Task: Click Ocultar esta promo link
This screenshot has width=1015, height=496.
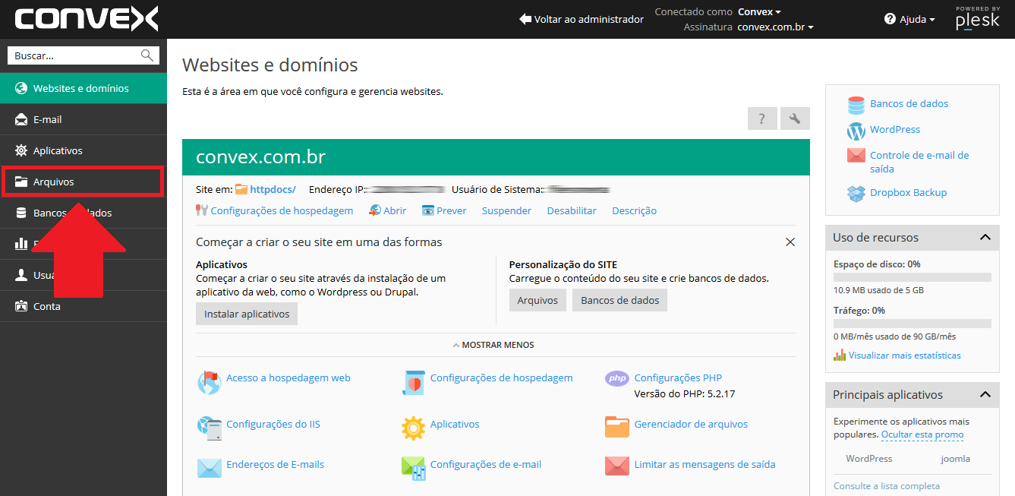Action: coord(922,434)
